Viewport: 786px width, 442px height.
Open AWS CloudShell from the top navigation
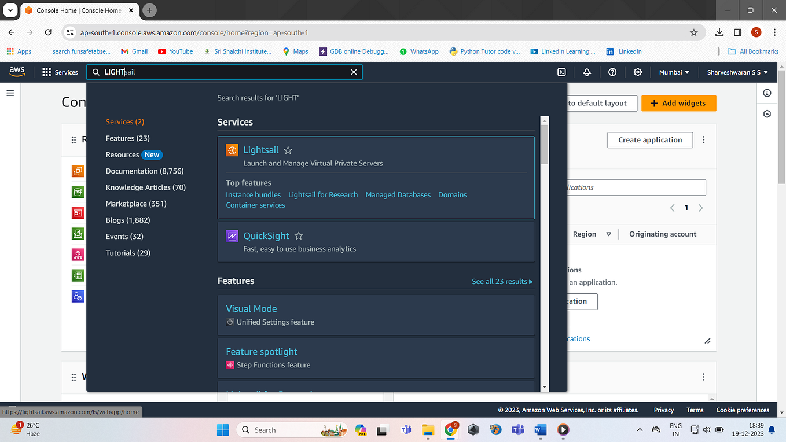coord(561,72)
